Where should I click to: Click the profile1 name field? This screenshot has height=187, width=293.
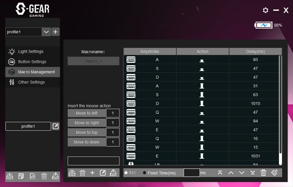[x=28, y=126]
